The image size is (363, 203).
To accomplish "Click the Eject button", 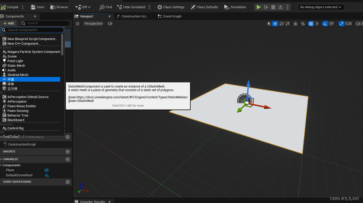I will (x=281, y=7).
